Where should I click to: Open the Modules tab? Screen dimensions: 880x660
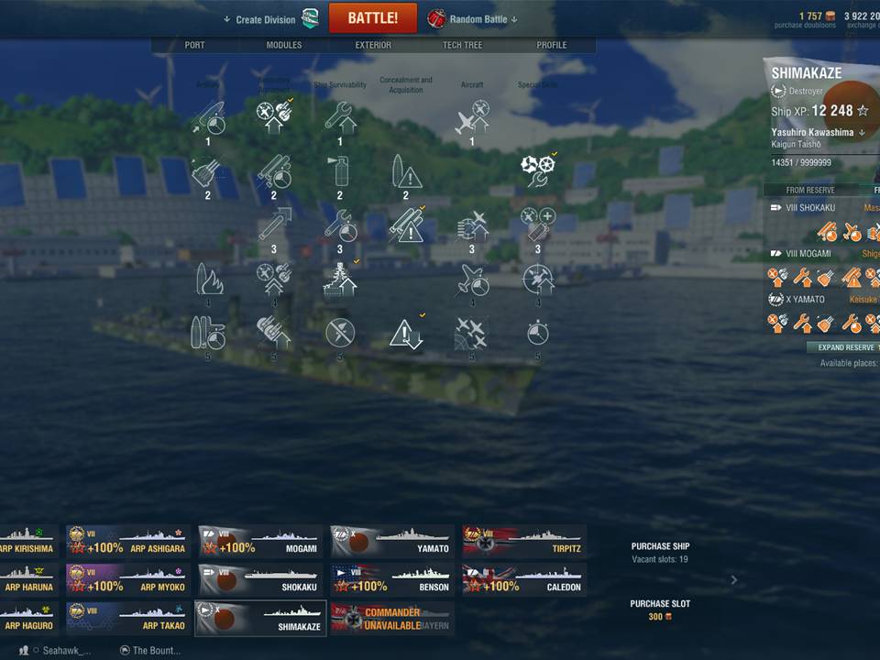tap(284, 45)
